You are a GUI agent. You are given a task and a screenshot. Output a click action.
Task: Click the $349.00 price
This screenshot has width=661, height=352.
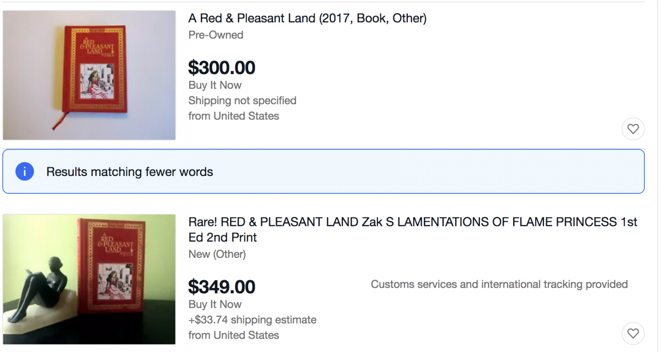222,287
